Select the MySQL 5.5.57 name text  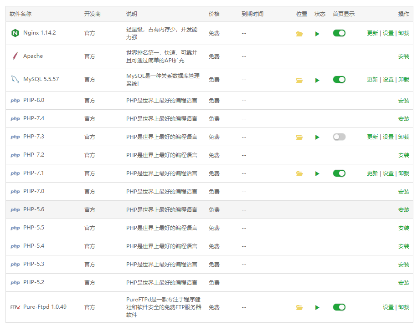click(x=41, y=79)
